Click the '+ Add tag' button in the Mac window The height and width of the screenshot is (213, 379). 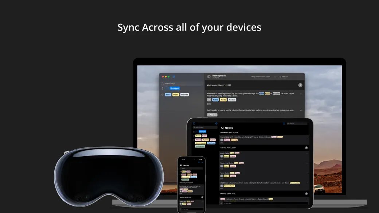(212, 115)
